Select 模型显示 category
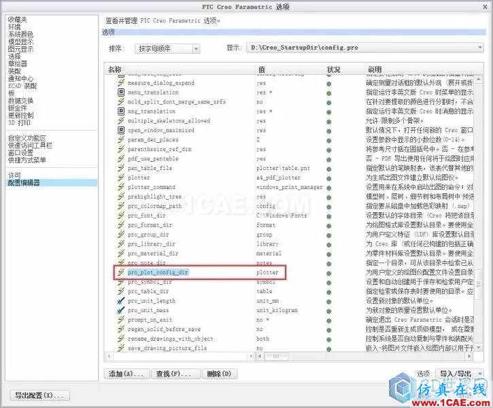493x408 pixels. pos(21,41)
